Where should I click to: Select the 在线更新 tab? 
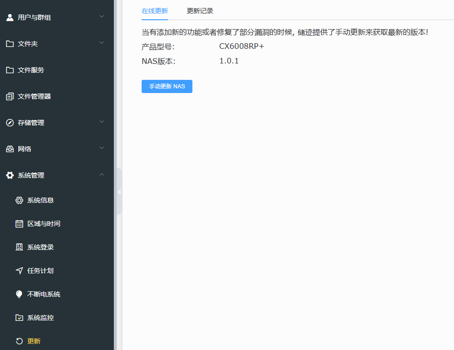point(154,10)
